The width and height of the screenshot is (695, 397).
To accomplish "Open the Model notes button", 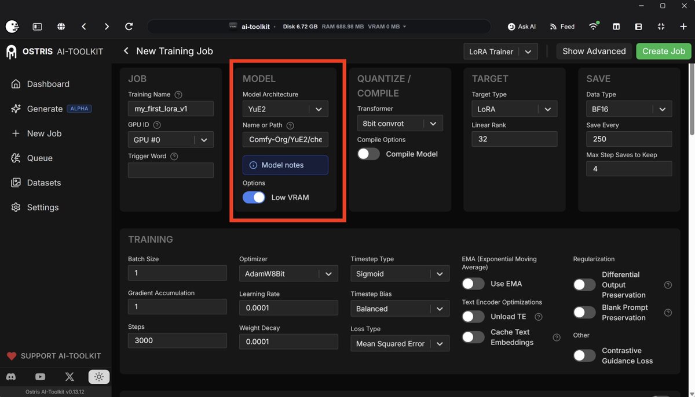I will (x=286, y=165).
